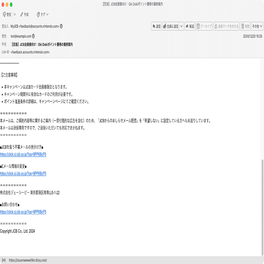Click the address 東京都港区南青山5-1-22

[45, 193]
